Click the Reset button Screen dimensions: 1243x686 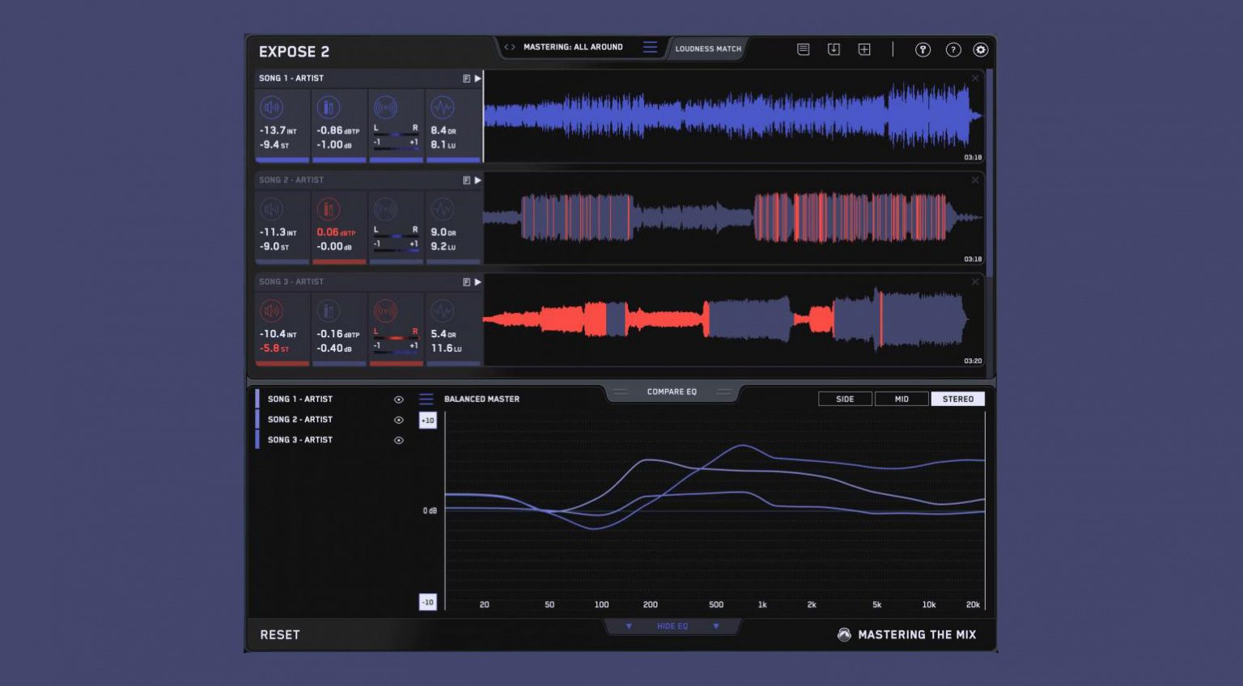pyautogui.click(x=280, y=635)
